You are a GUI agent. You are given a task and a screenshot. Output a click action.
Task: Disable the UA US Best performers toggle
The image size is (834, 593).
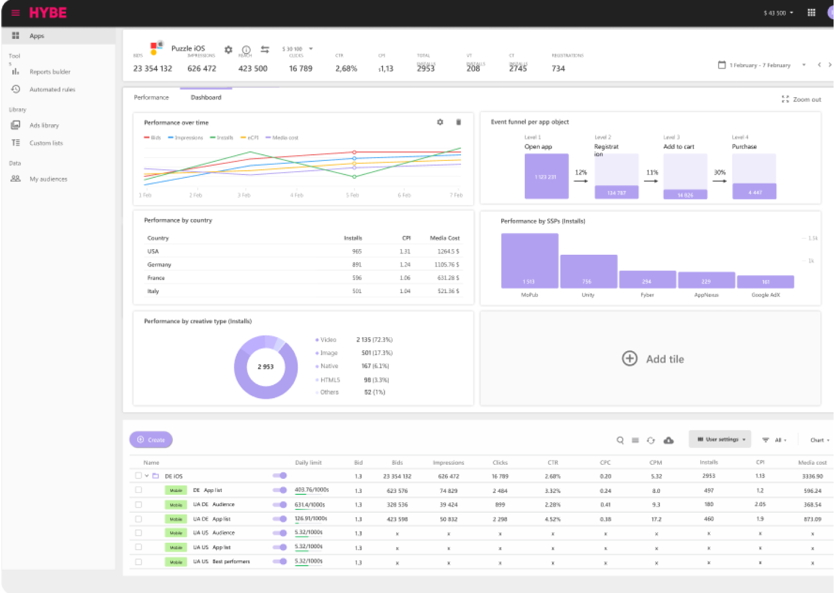click(x=280, y=561)
